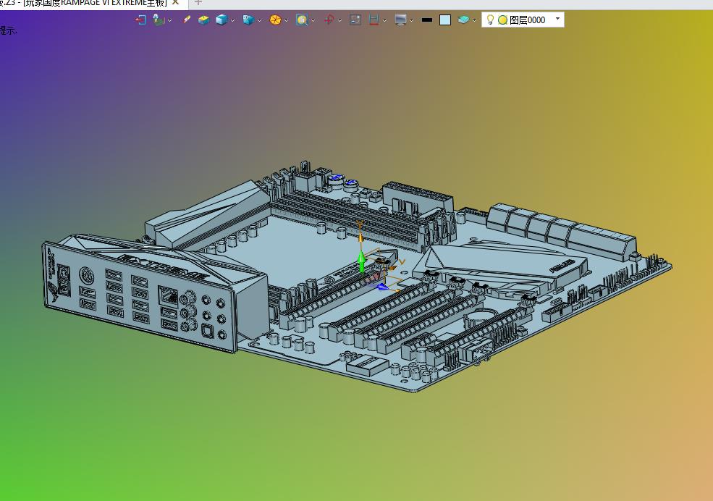
Task: Click the view orientation cube icon
Action: (x=248, y=20)
